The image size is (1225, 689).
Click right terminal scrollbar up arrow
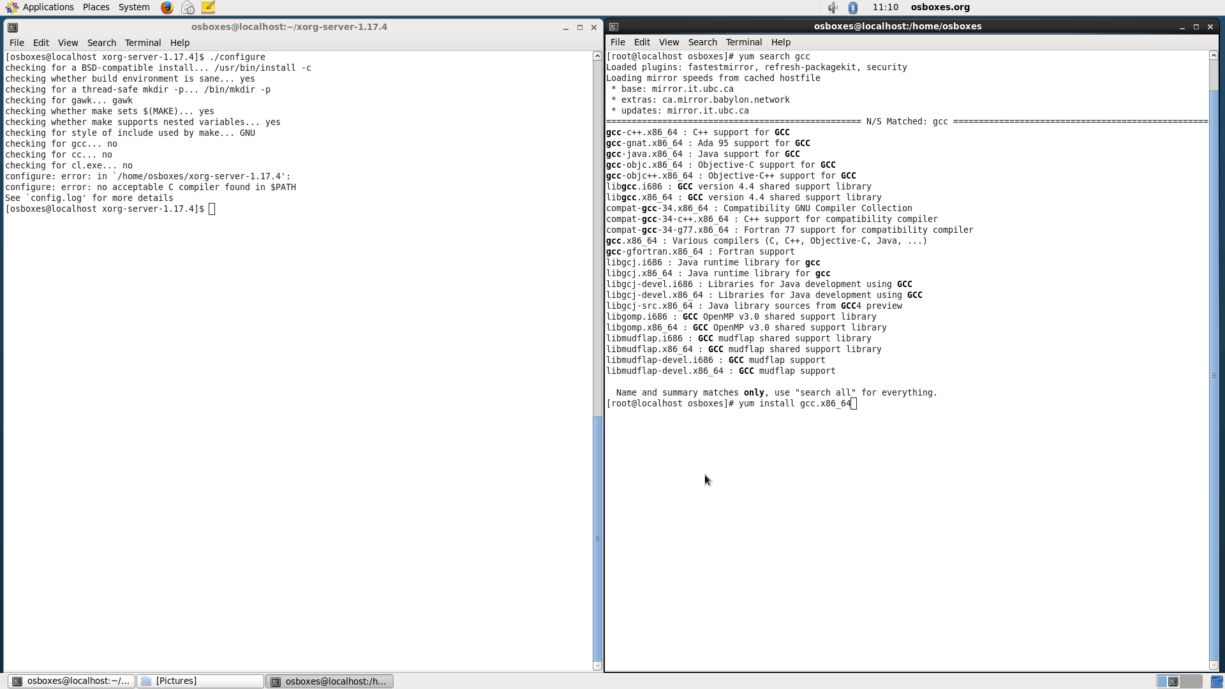pos(1214,56)
